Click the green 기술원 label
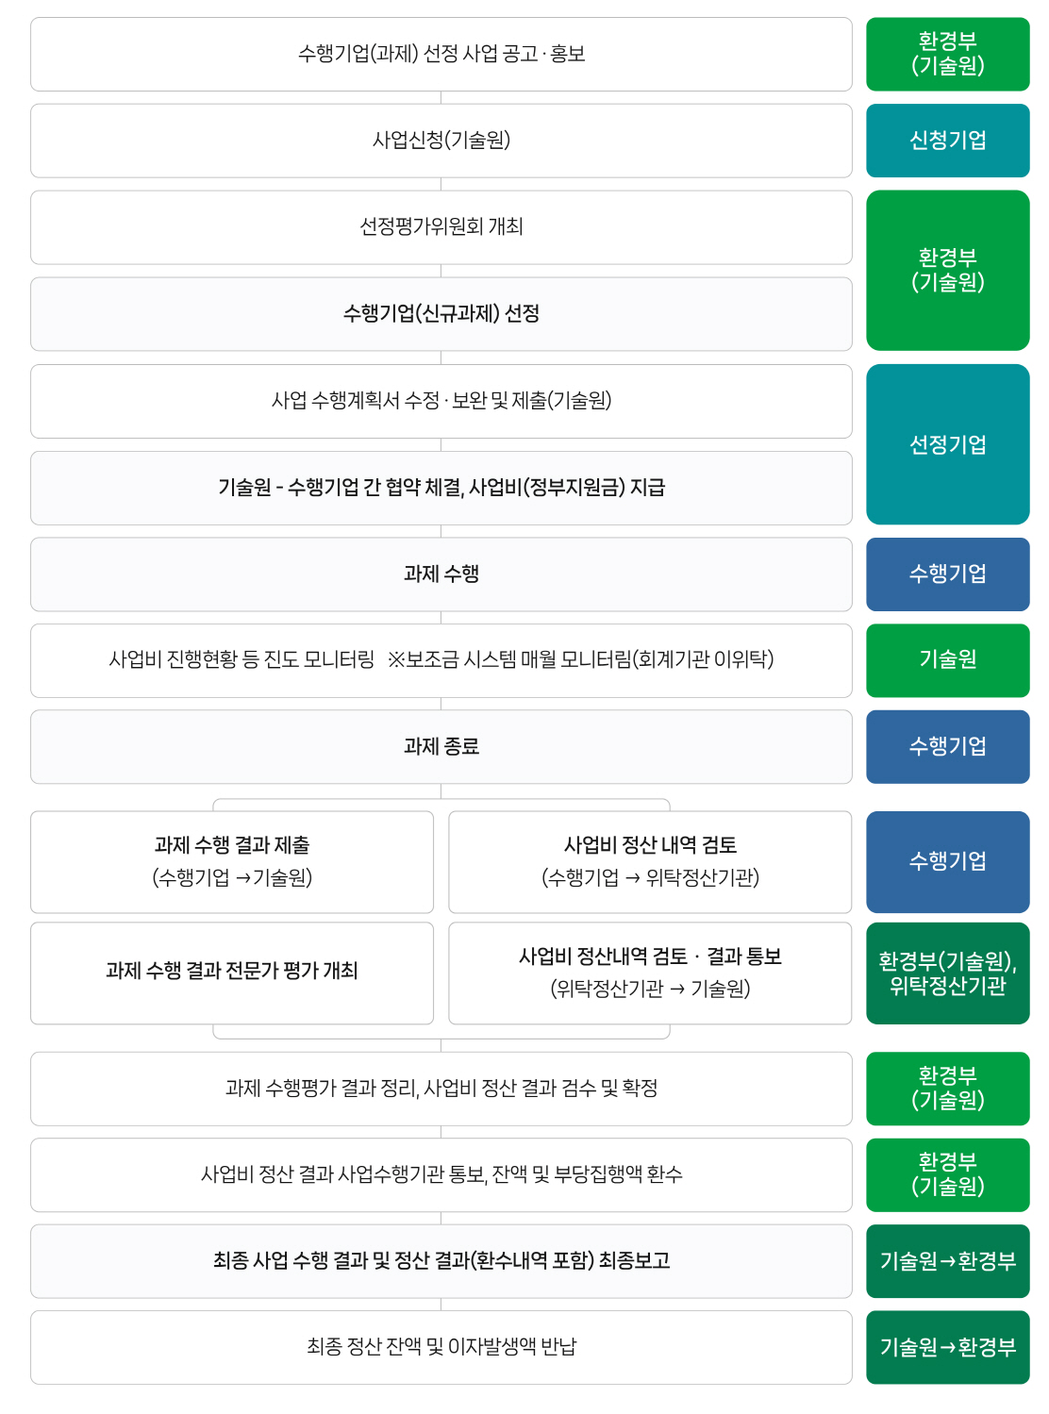 click(948, 660)
